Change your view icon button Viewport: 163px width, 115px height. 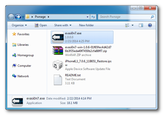tap(127, 25)
